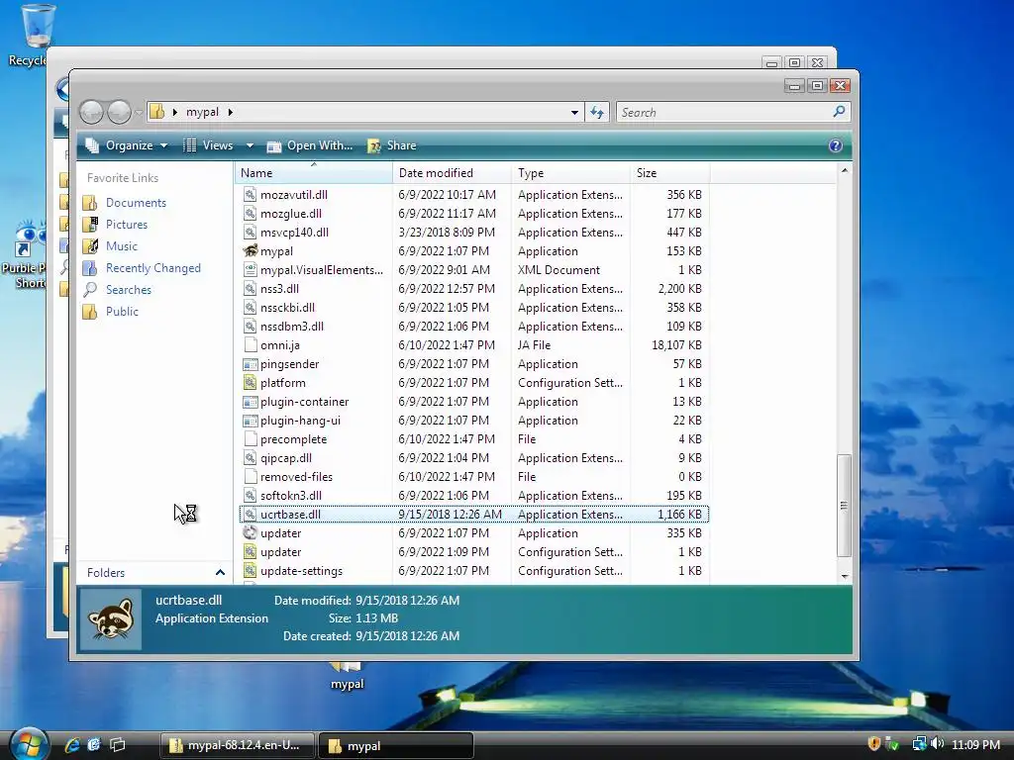Viewport: 1014px width, 760px height.
Task: Click the volume speaker tray icon
Action: tap(937, 744)
